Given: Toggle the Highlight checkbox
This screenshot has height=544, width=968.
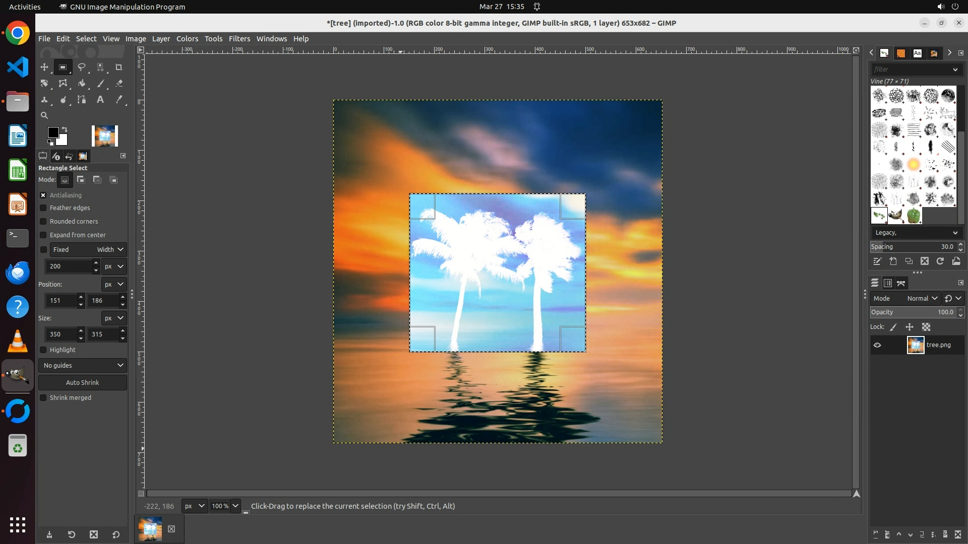Looking at the screenshot, I should tap(43, 350).
